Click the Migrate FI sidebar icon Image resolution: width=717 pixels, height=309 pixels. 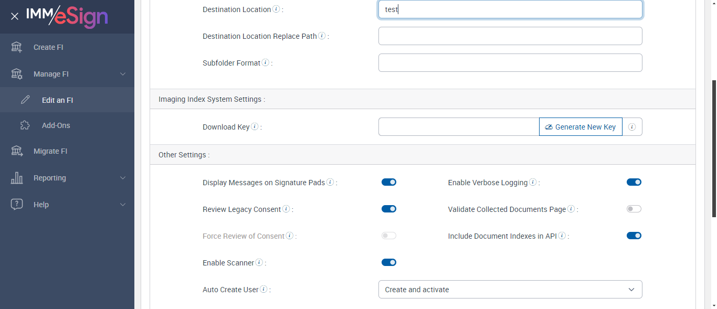pyautogui.click(x=17, y=151)
